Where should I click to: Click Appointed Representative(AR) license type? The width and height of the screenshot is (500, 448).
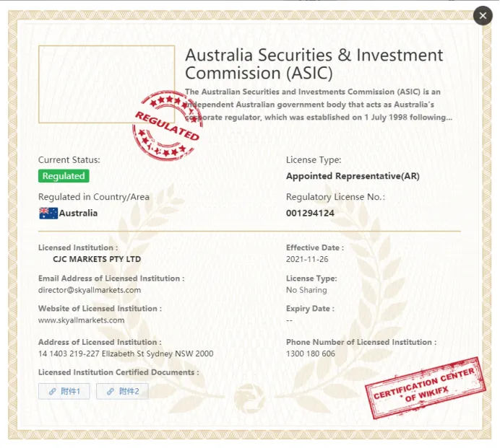(x=353, y=176)
